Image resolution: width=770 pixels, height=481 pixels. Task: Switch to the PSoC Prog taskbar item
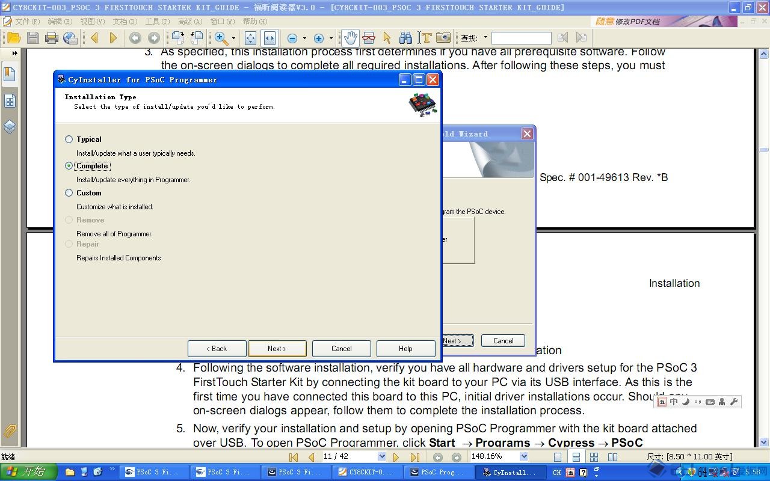(440, 472)
